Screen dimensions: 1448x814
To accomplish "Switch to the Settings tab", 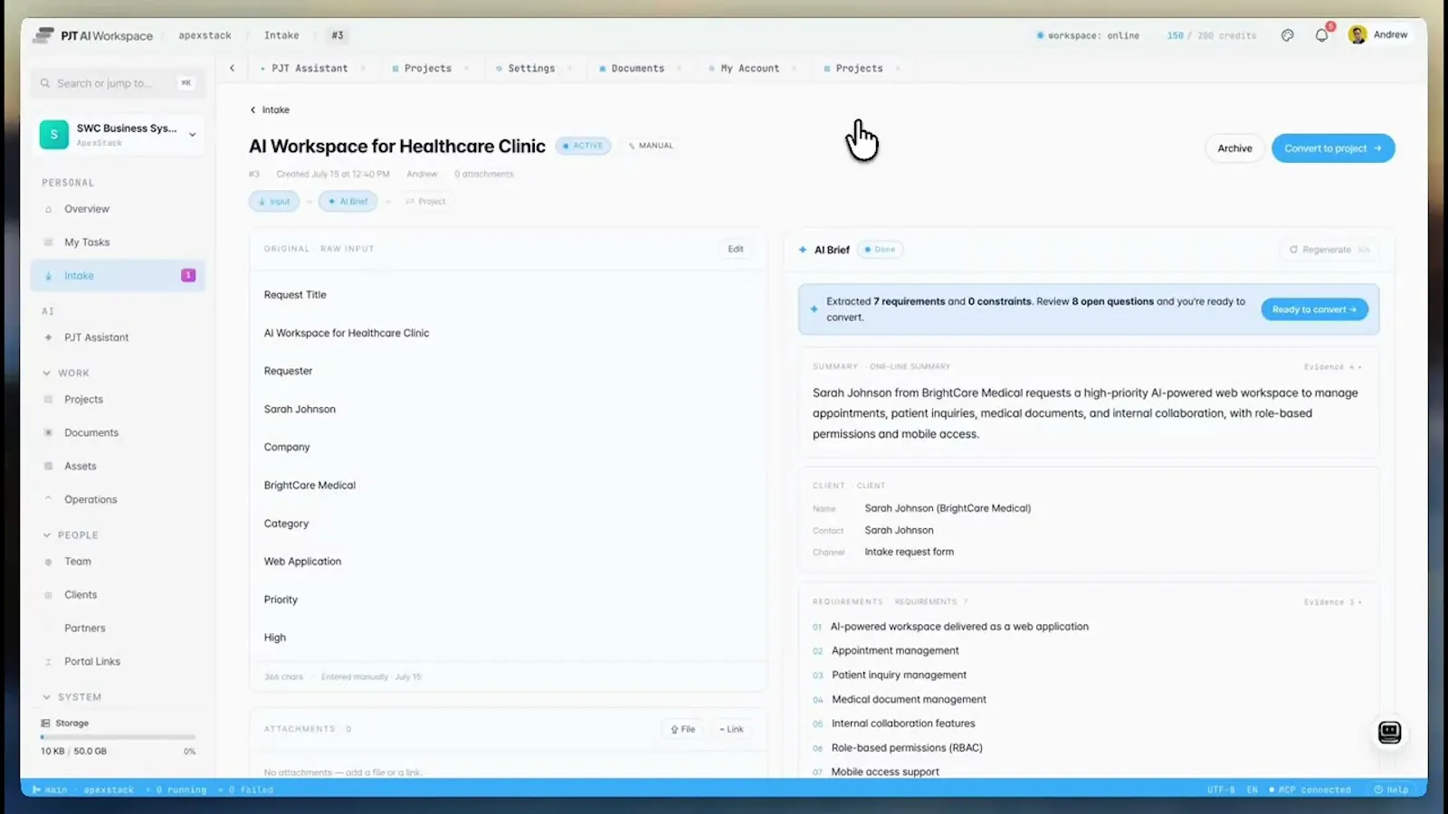I will tap(531, 69).
